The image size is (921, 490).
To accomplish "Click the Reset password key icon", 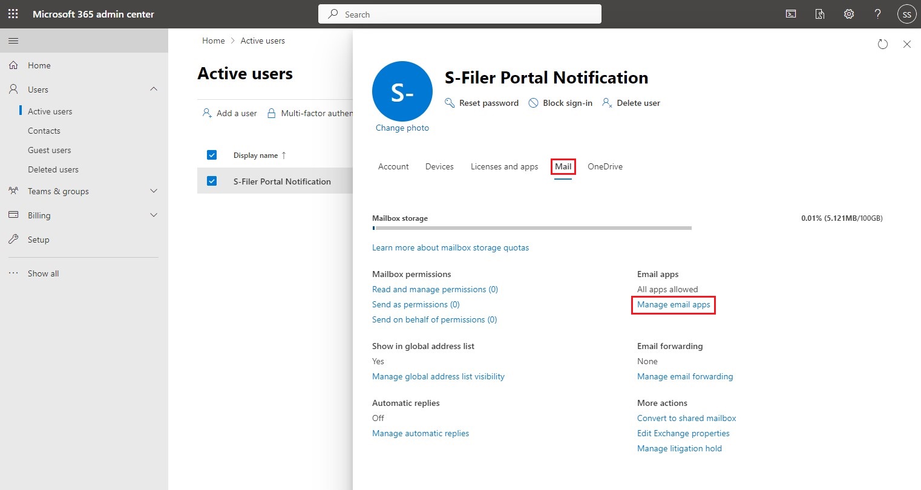I will point(450,103).
